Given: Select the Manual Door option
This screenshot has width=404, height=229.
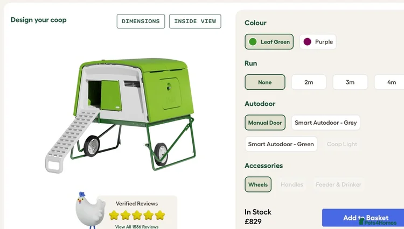Looking at the screenshot, I should (x=265, y=123).
